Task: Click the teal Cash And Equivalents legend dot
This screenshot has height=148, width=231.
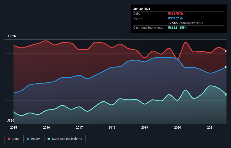Action: coord(49,139)
